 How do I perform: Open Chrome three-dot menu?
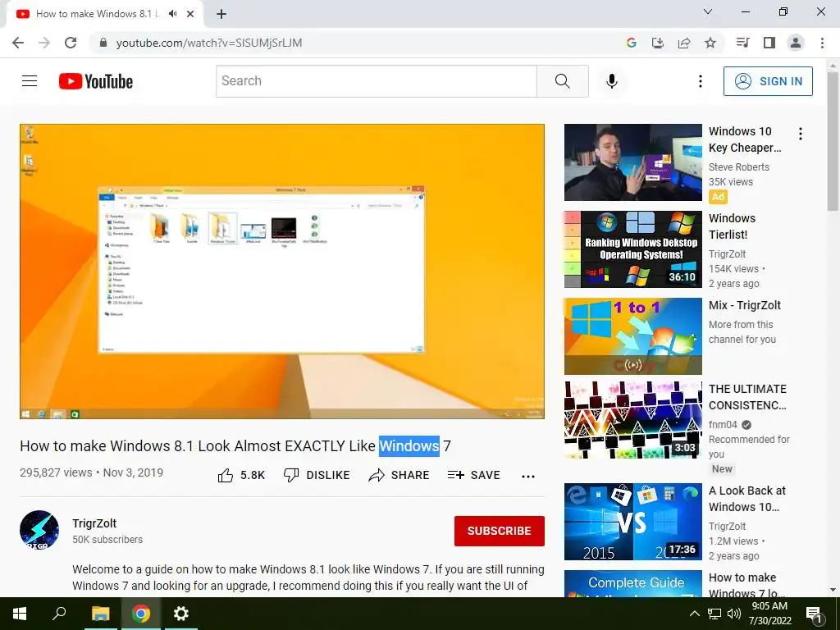point(822,43)
